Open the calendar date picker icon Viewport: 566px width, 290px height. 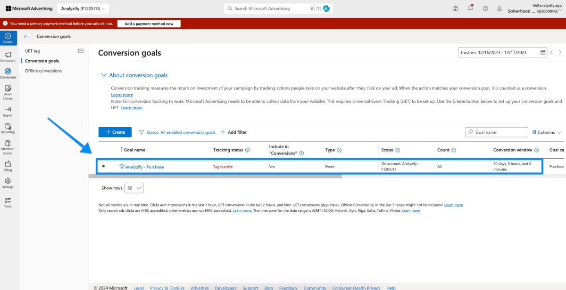pyautogui.click(x=543, y=52)
